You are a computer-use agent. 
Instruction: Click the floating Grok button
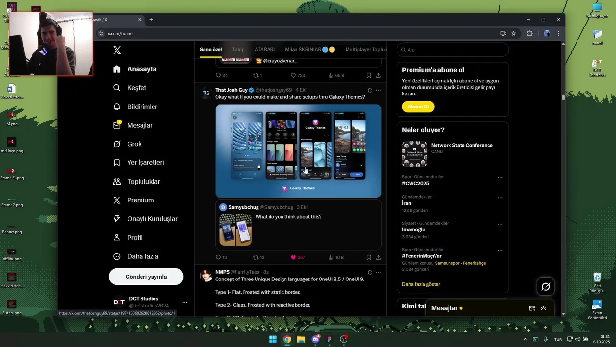tap(546, 287)
